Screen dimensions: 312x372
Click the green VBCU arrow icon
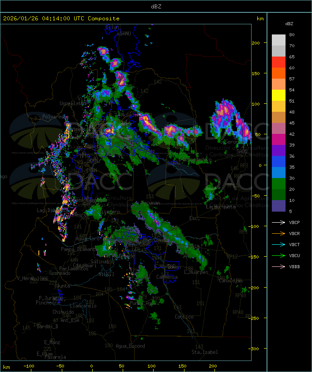279,255
